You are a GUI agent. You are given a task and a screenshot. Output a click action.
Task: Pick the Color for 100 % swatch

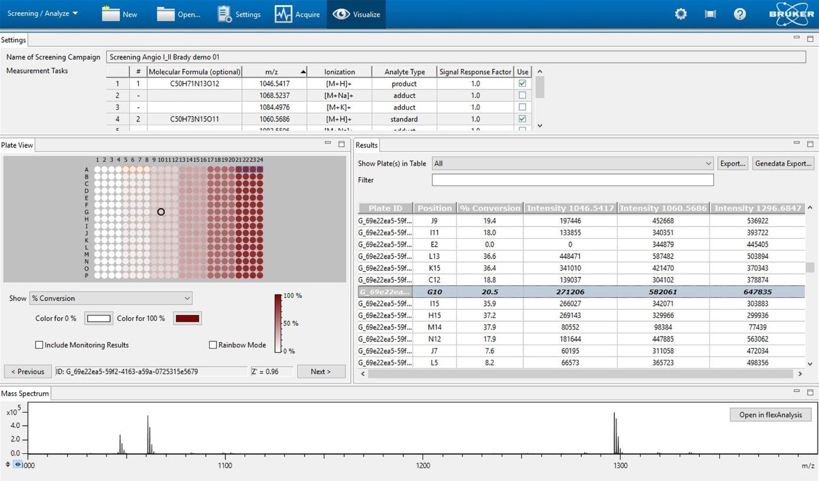(x=187, y=318)
